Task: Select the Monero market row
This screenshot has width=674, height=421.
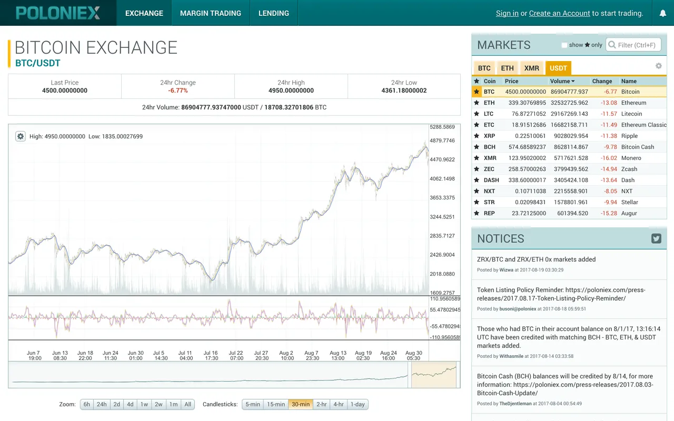Action: pos(569,158)
